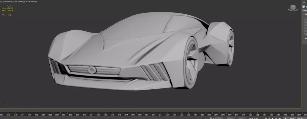Open the Perspective viewport label menu
The width and height of the screenshot is (307, 119).
(x=8, y=2)
